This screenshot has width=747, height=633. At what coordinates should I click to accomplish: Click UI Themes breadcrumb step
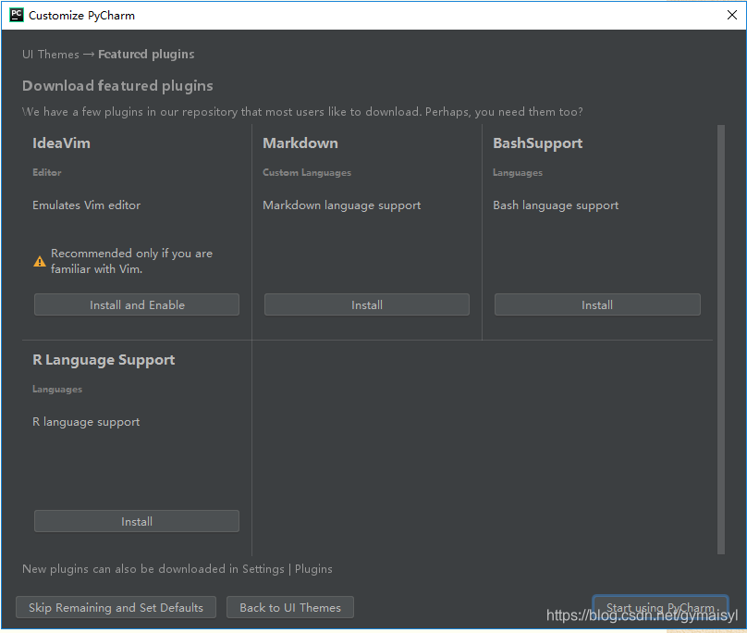[51, 55]
